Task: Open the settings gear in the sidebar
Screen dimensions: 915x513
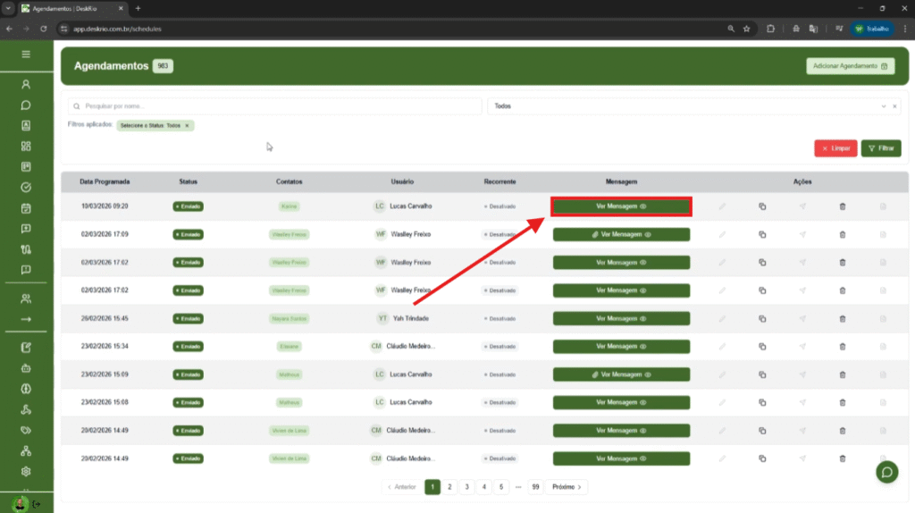Action: [x=26, y=471]
